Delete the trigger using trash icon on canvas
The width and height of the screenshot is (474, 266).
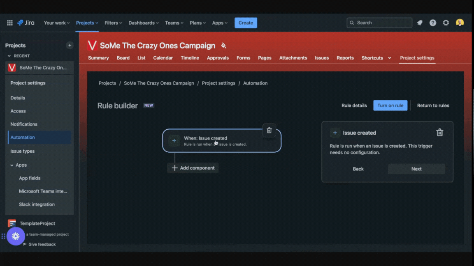(x=269, y=130)
